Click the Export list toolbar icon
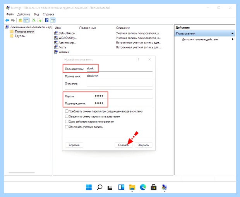 (x=39, y=20)
